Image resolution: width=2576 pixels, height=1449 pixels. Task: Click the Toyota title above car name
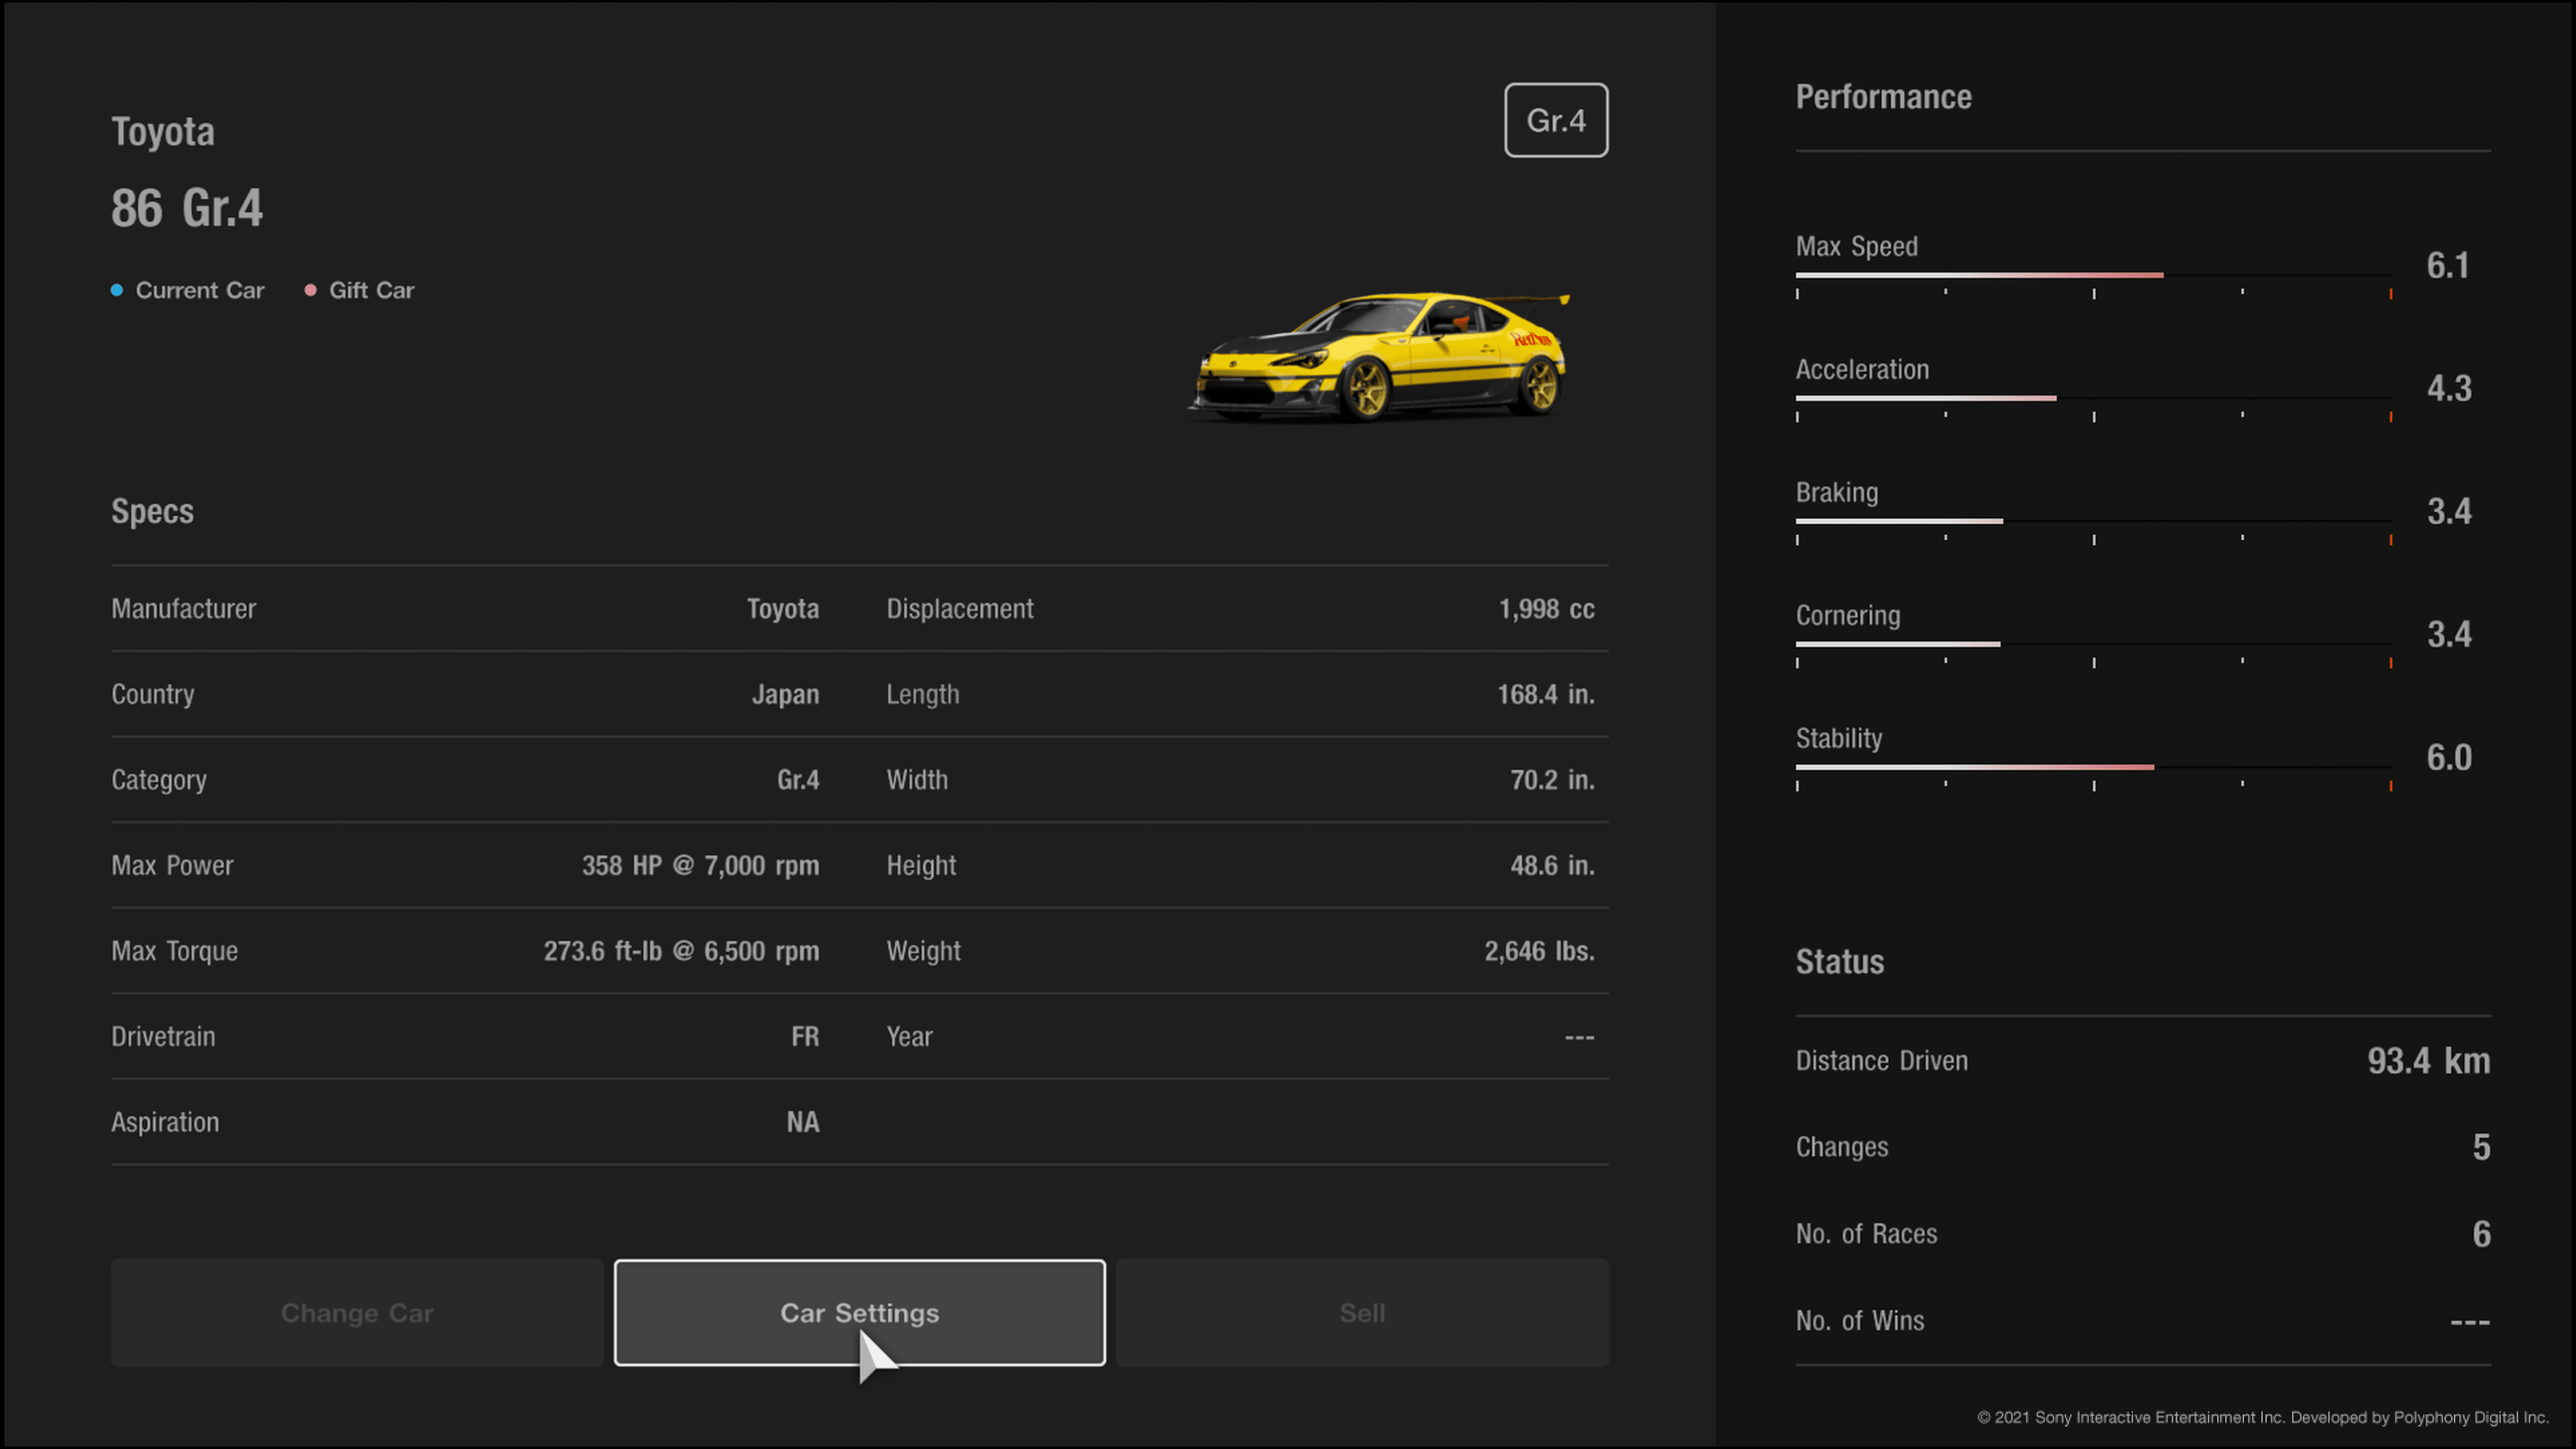click(x=162, y=132)
